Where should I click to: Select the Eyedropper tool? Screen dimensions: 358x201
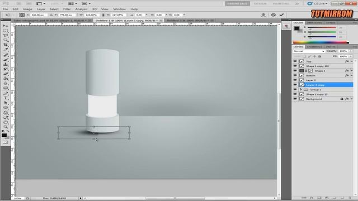(x=6, y=50)
